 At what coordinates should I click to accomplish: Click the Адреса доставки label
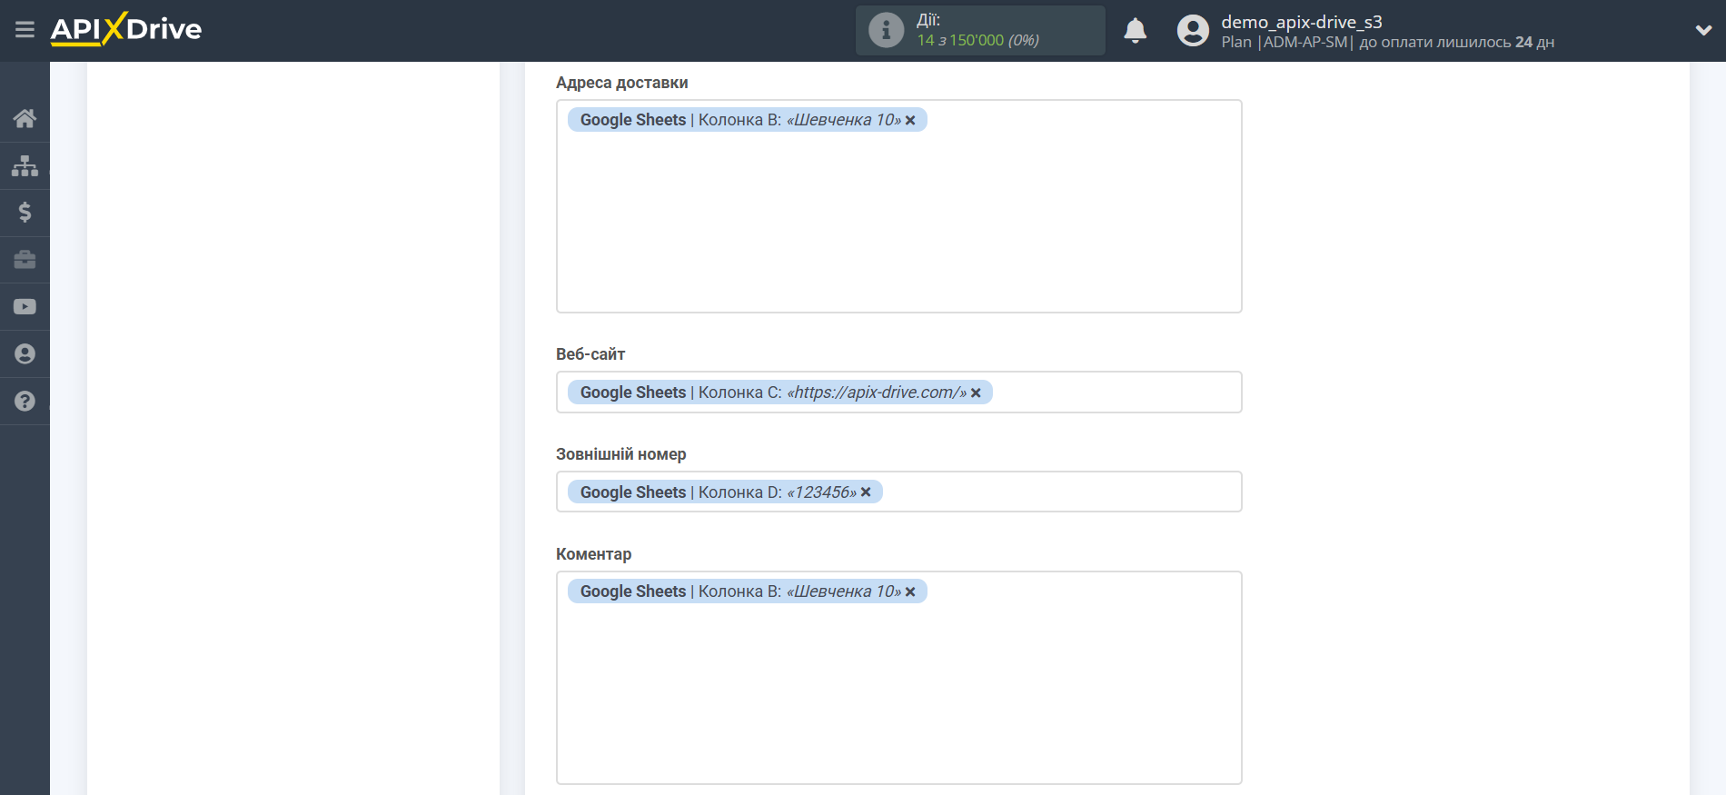pyautogui.click(x=622, y=83)
